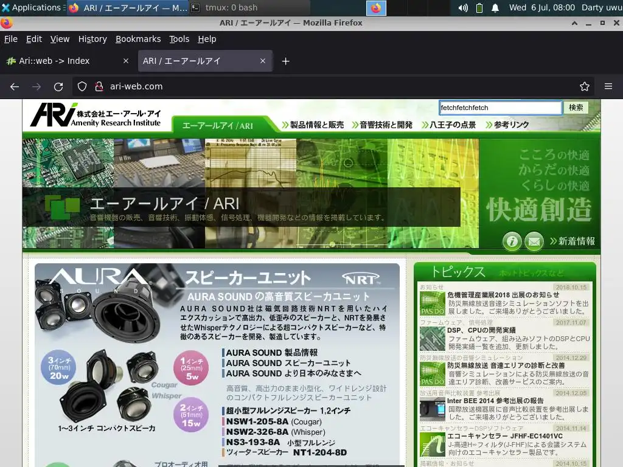Screen dimensions: 623x467
Task: Open AURA SOUND スピーカーユニット link
Action: pos(288,363)
